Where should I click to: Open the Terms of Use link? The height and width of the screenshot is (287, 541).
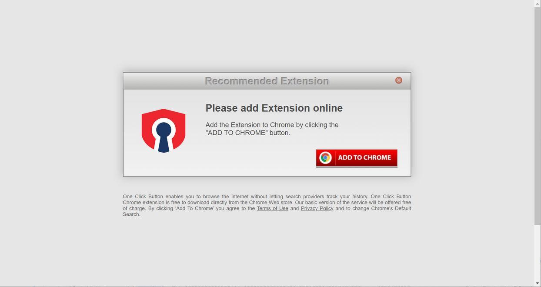pos(273,208)
